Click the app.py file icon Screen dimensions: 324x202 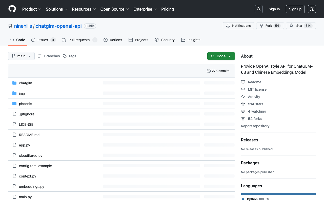(x=14, y=145)
